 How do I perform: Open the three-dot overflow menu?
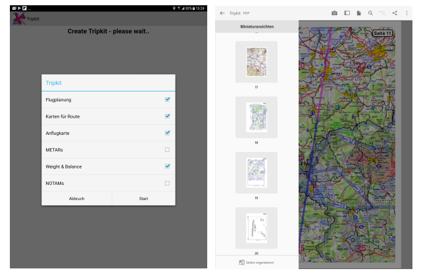click(x=407, y=12)
